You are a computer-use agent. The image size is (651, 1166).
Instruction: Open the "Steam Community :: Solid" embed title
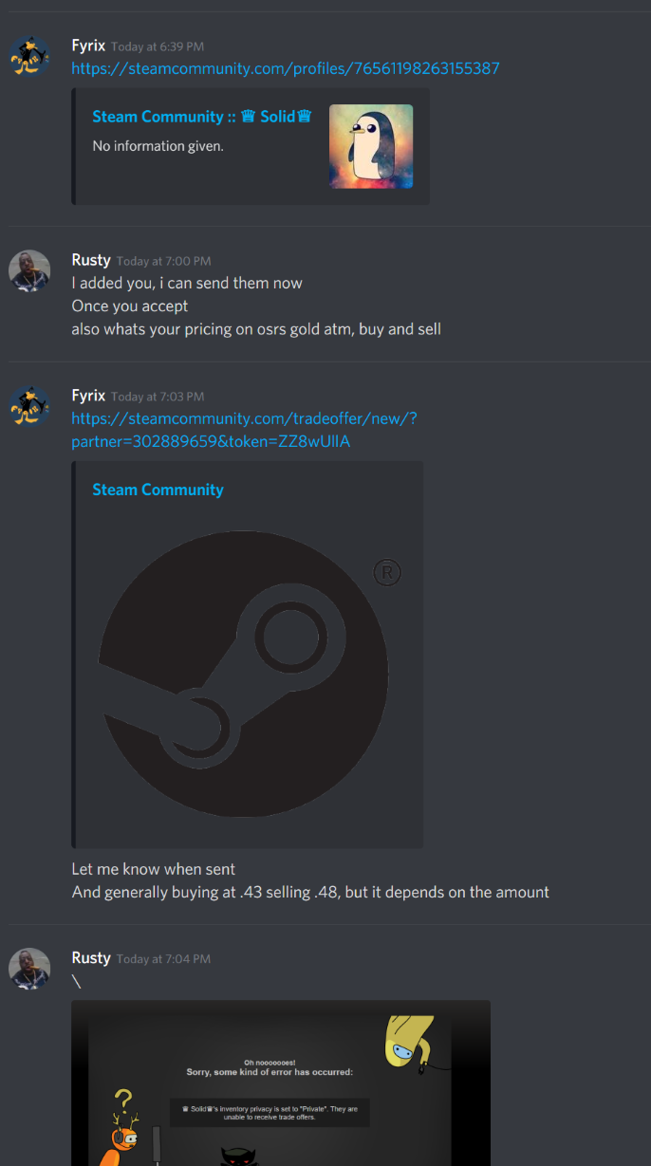(x=202, y=117)
